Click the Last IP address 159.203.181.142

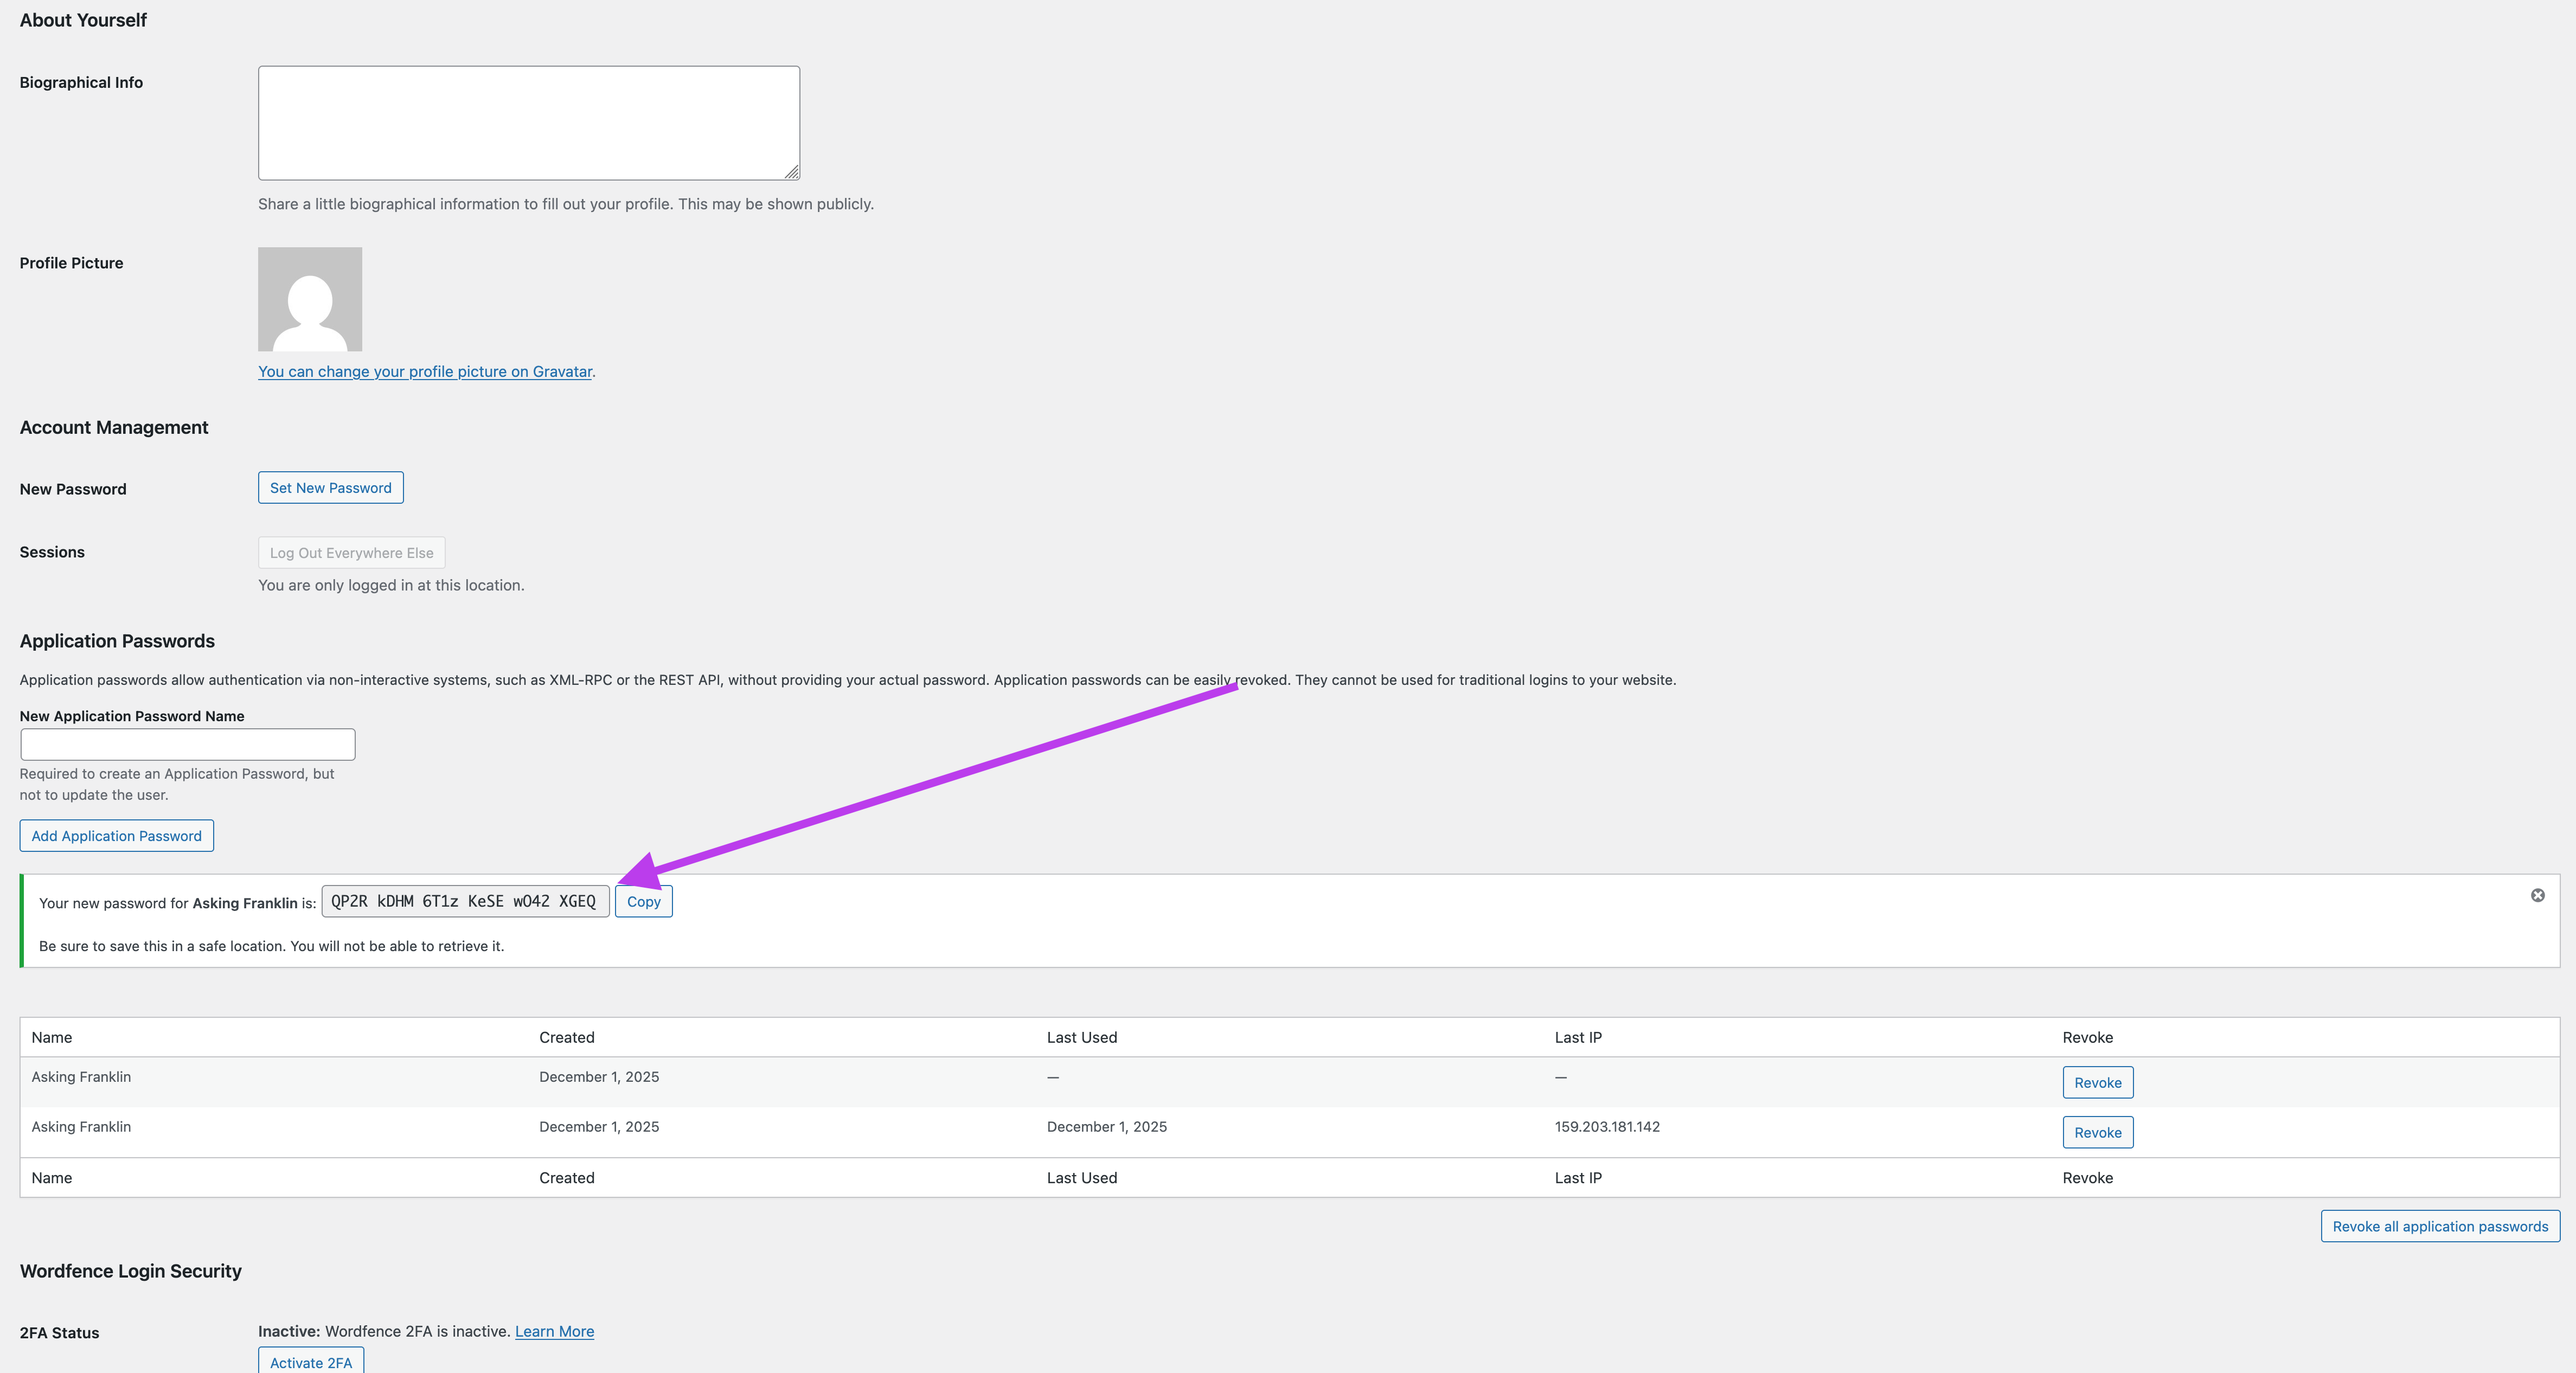1607,1127
